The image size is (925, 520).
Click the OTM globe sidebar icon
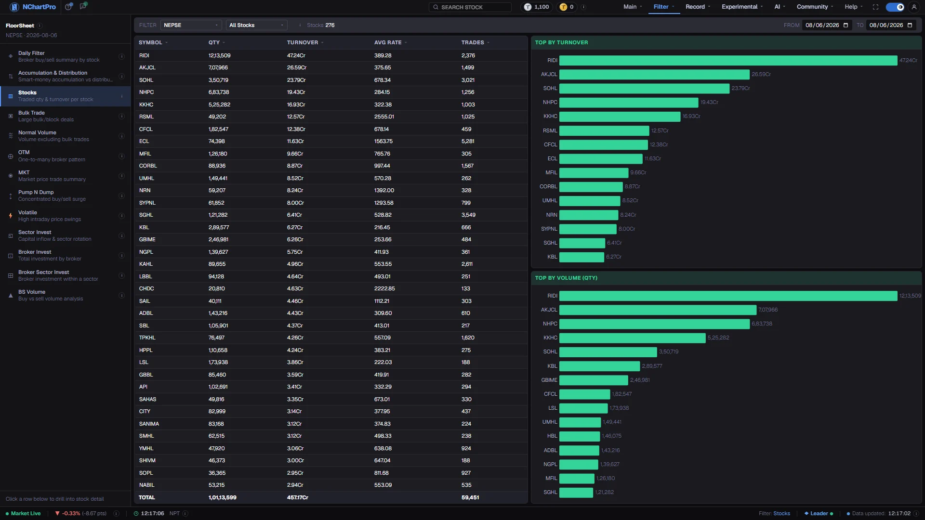tap(11, 156)
